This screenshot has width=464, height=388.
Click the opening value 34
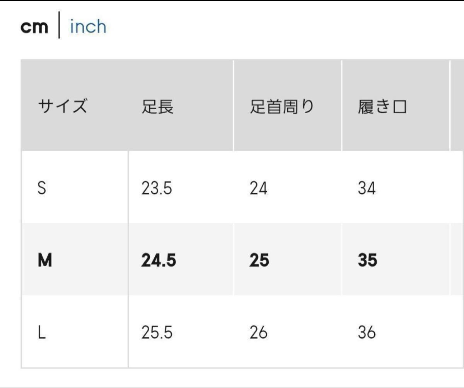coord(367,189)
